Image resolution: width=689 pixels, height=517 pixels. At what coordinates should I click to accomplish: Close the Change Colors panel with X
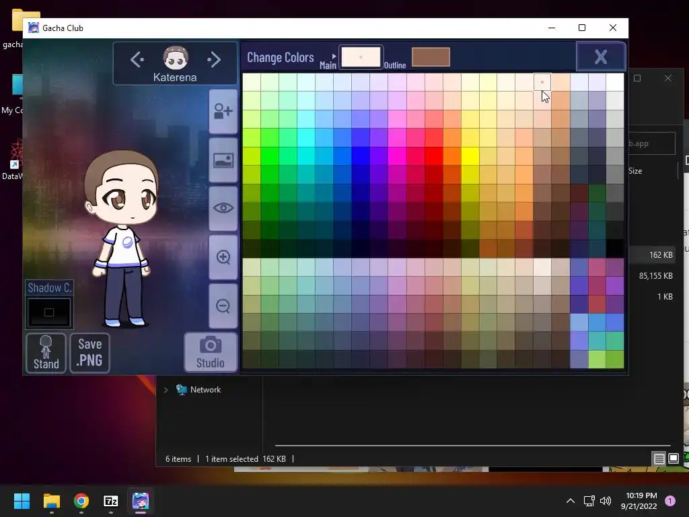tap(601, 57)
